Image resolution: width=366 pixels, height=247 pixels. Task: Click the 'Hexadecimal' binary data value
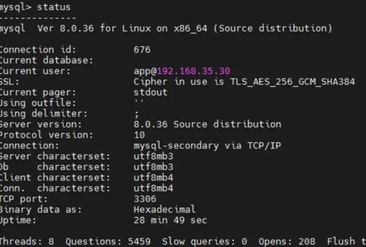[x=164, y=209]
